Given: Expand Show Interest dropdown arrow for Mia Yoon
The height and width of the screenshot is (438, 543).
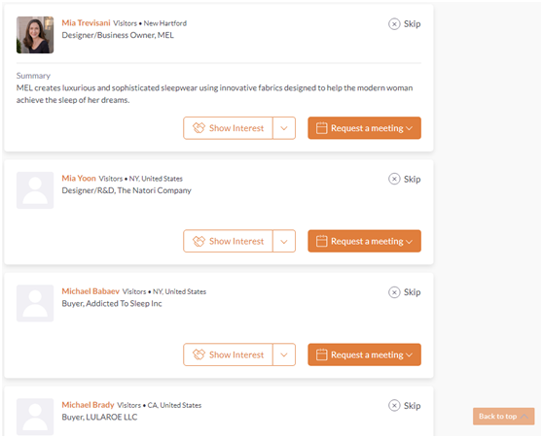Looking at the screenshot, I should [284, 241].
